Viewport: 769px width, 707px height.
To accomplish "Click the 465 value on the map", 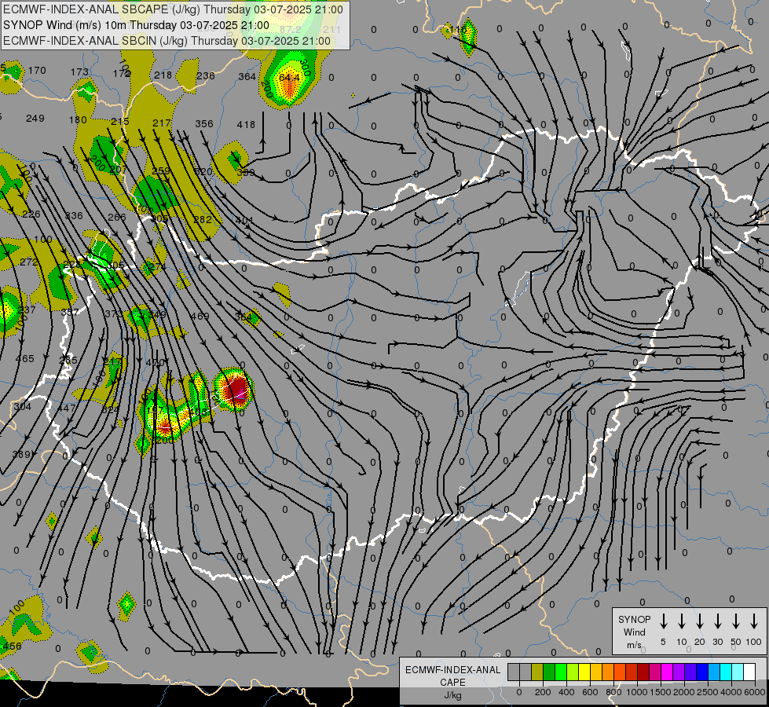I will tap(25, 359).
